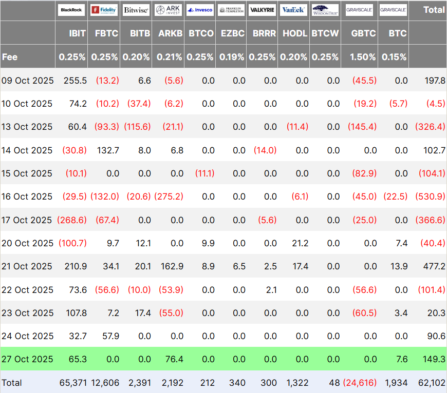The width and height of the screenshot is (447, 393).
Task: Select the highlighted 27 Oct 2025 date
Action: [x=27, y=359]
